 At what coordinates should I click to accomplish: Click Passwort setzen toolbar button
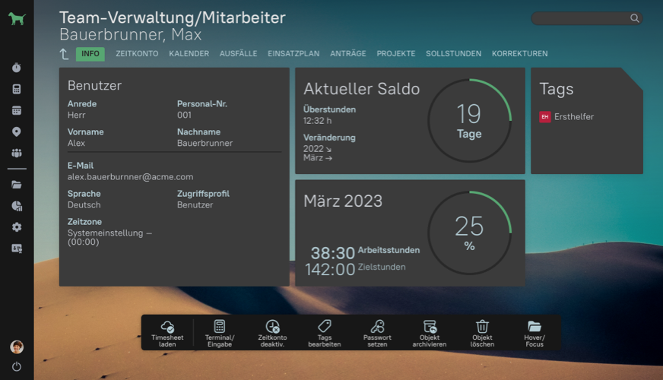[x=377, y=333]
